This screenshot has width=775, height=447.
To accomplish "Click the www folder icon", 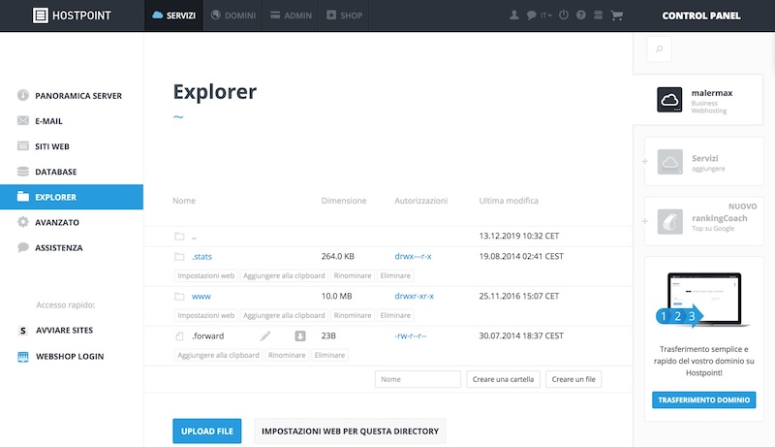I will (x=179, y=296).
